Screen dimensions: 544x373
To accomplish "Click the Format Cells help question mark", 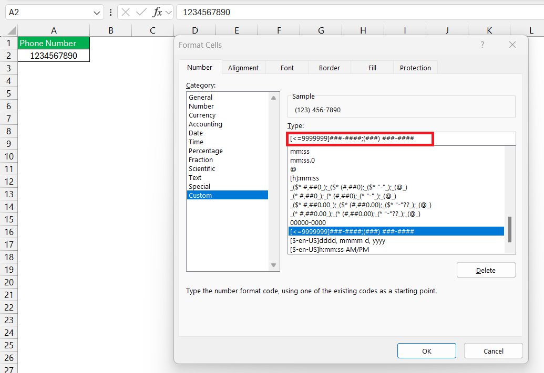I will 483,45.
